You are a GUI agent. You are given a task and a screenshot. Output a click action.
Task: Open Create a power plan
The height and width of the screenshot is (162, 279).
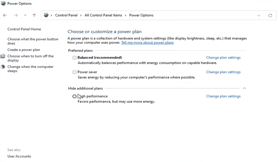(24, 50)
